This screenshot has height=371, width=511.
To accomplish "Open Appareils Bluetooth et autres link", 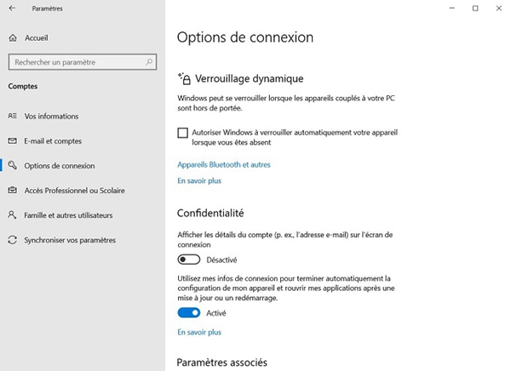I will point(224,164).
